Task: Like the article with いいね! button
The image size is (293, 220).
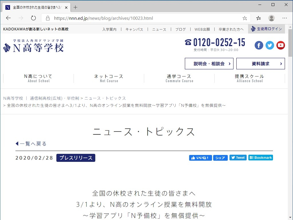Action: pyautogui.click(x=200, y=158)
